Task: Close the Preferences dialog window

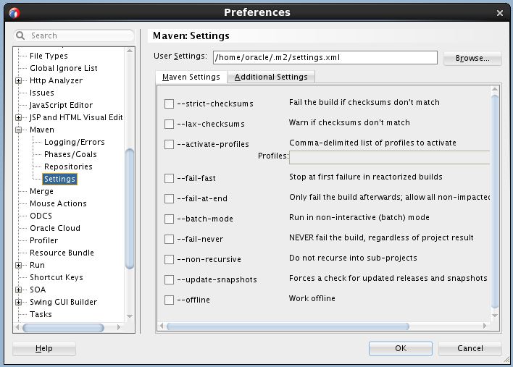Action: pyautogui.click(x=500, y=12)
